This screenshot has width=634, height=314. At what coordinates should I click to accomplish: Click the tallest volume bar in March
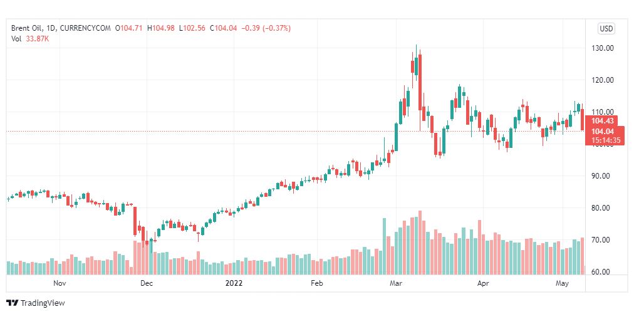tap(420, 243)
